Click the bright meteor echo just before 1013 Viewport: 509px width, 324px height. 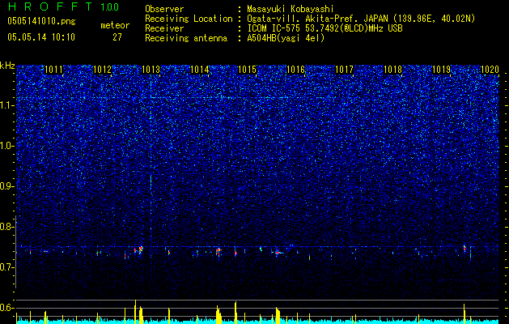click(141, 250)
